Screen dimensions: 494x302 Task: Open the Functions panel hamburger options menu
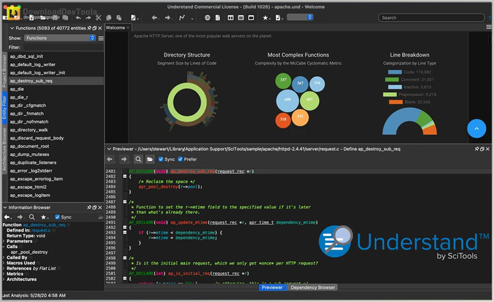[101, 38]
